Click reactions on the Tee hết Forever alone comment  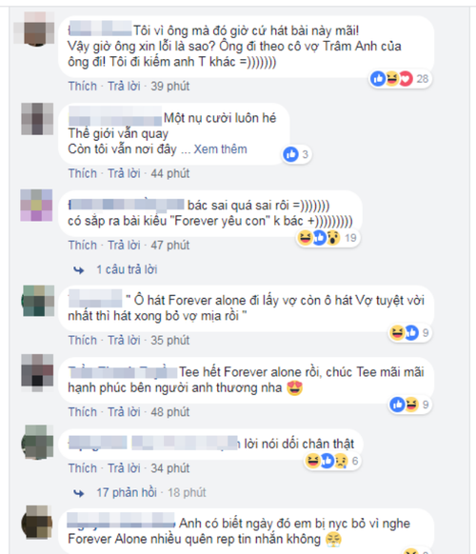(x=410, y=405)
